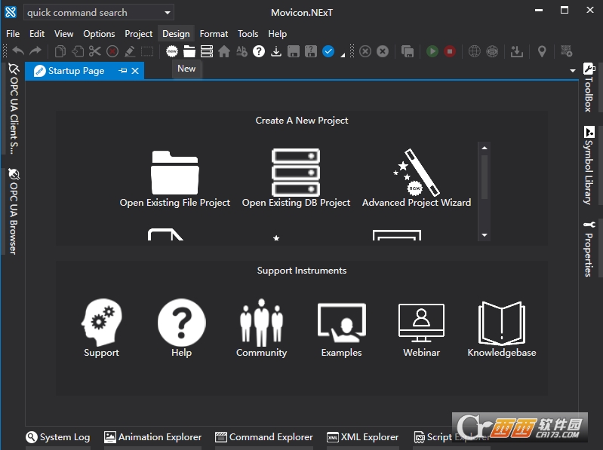Click the outlined circle X icon
The height and width of the screenshot is (450, 603).
click(x=365, y=51)
